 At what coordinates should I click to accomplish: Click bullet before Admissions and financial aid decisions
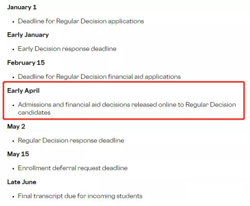[13, 105]
